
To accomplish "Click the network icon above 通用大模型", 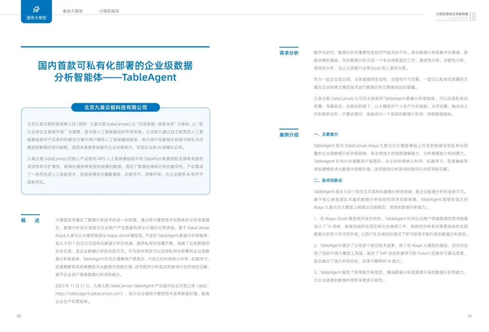I will pyautogui.click(x=36, y=10).
